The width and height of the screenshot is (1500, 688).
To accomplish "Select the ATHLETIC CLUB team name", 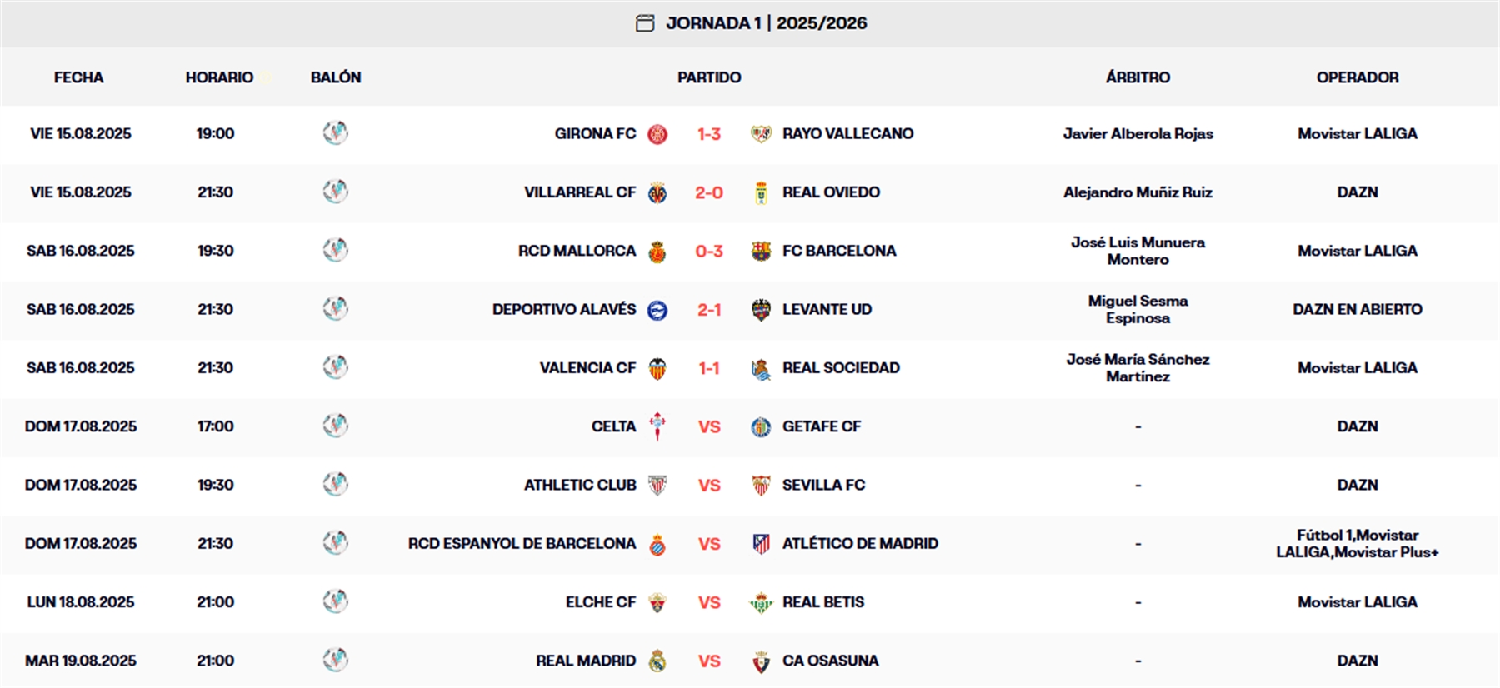I will click(581, 484).
